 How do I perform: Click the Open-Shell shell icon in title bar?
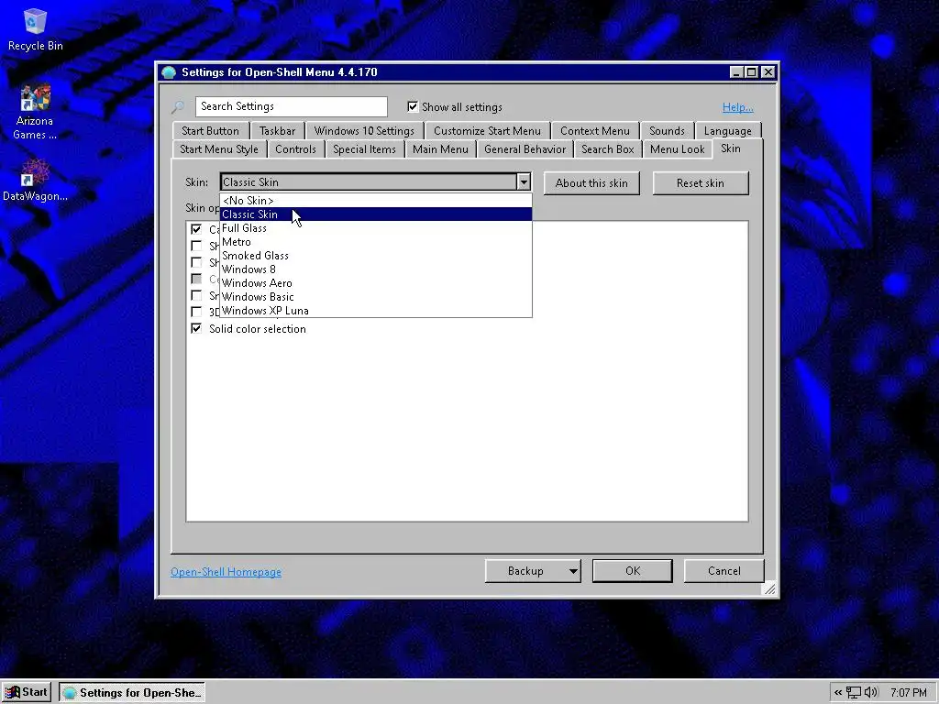click(x=169, y=72)
